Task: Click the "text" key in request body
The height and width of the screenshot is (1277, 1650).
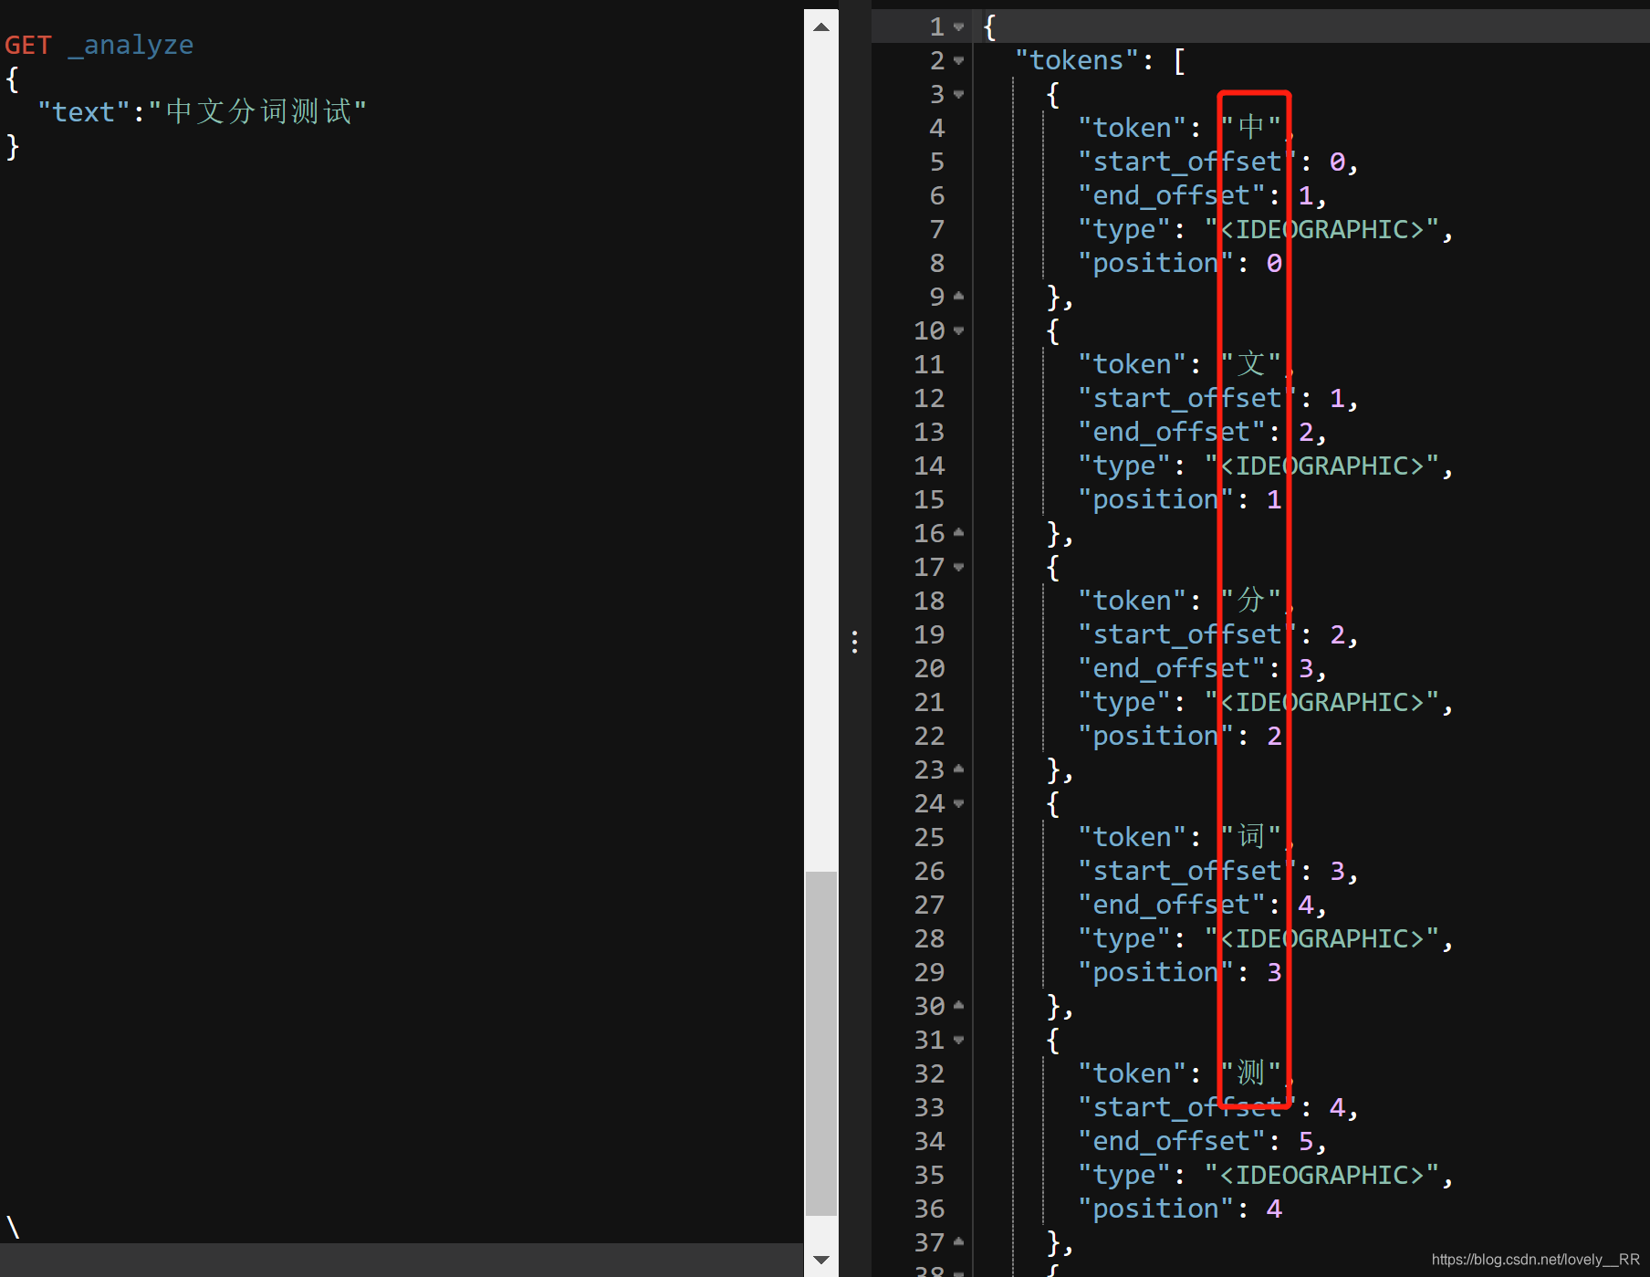Action: 83,112
